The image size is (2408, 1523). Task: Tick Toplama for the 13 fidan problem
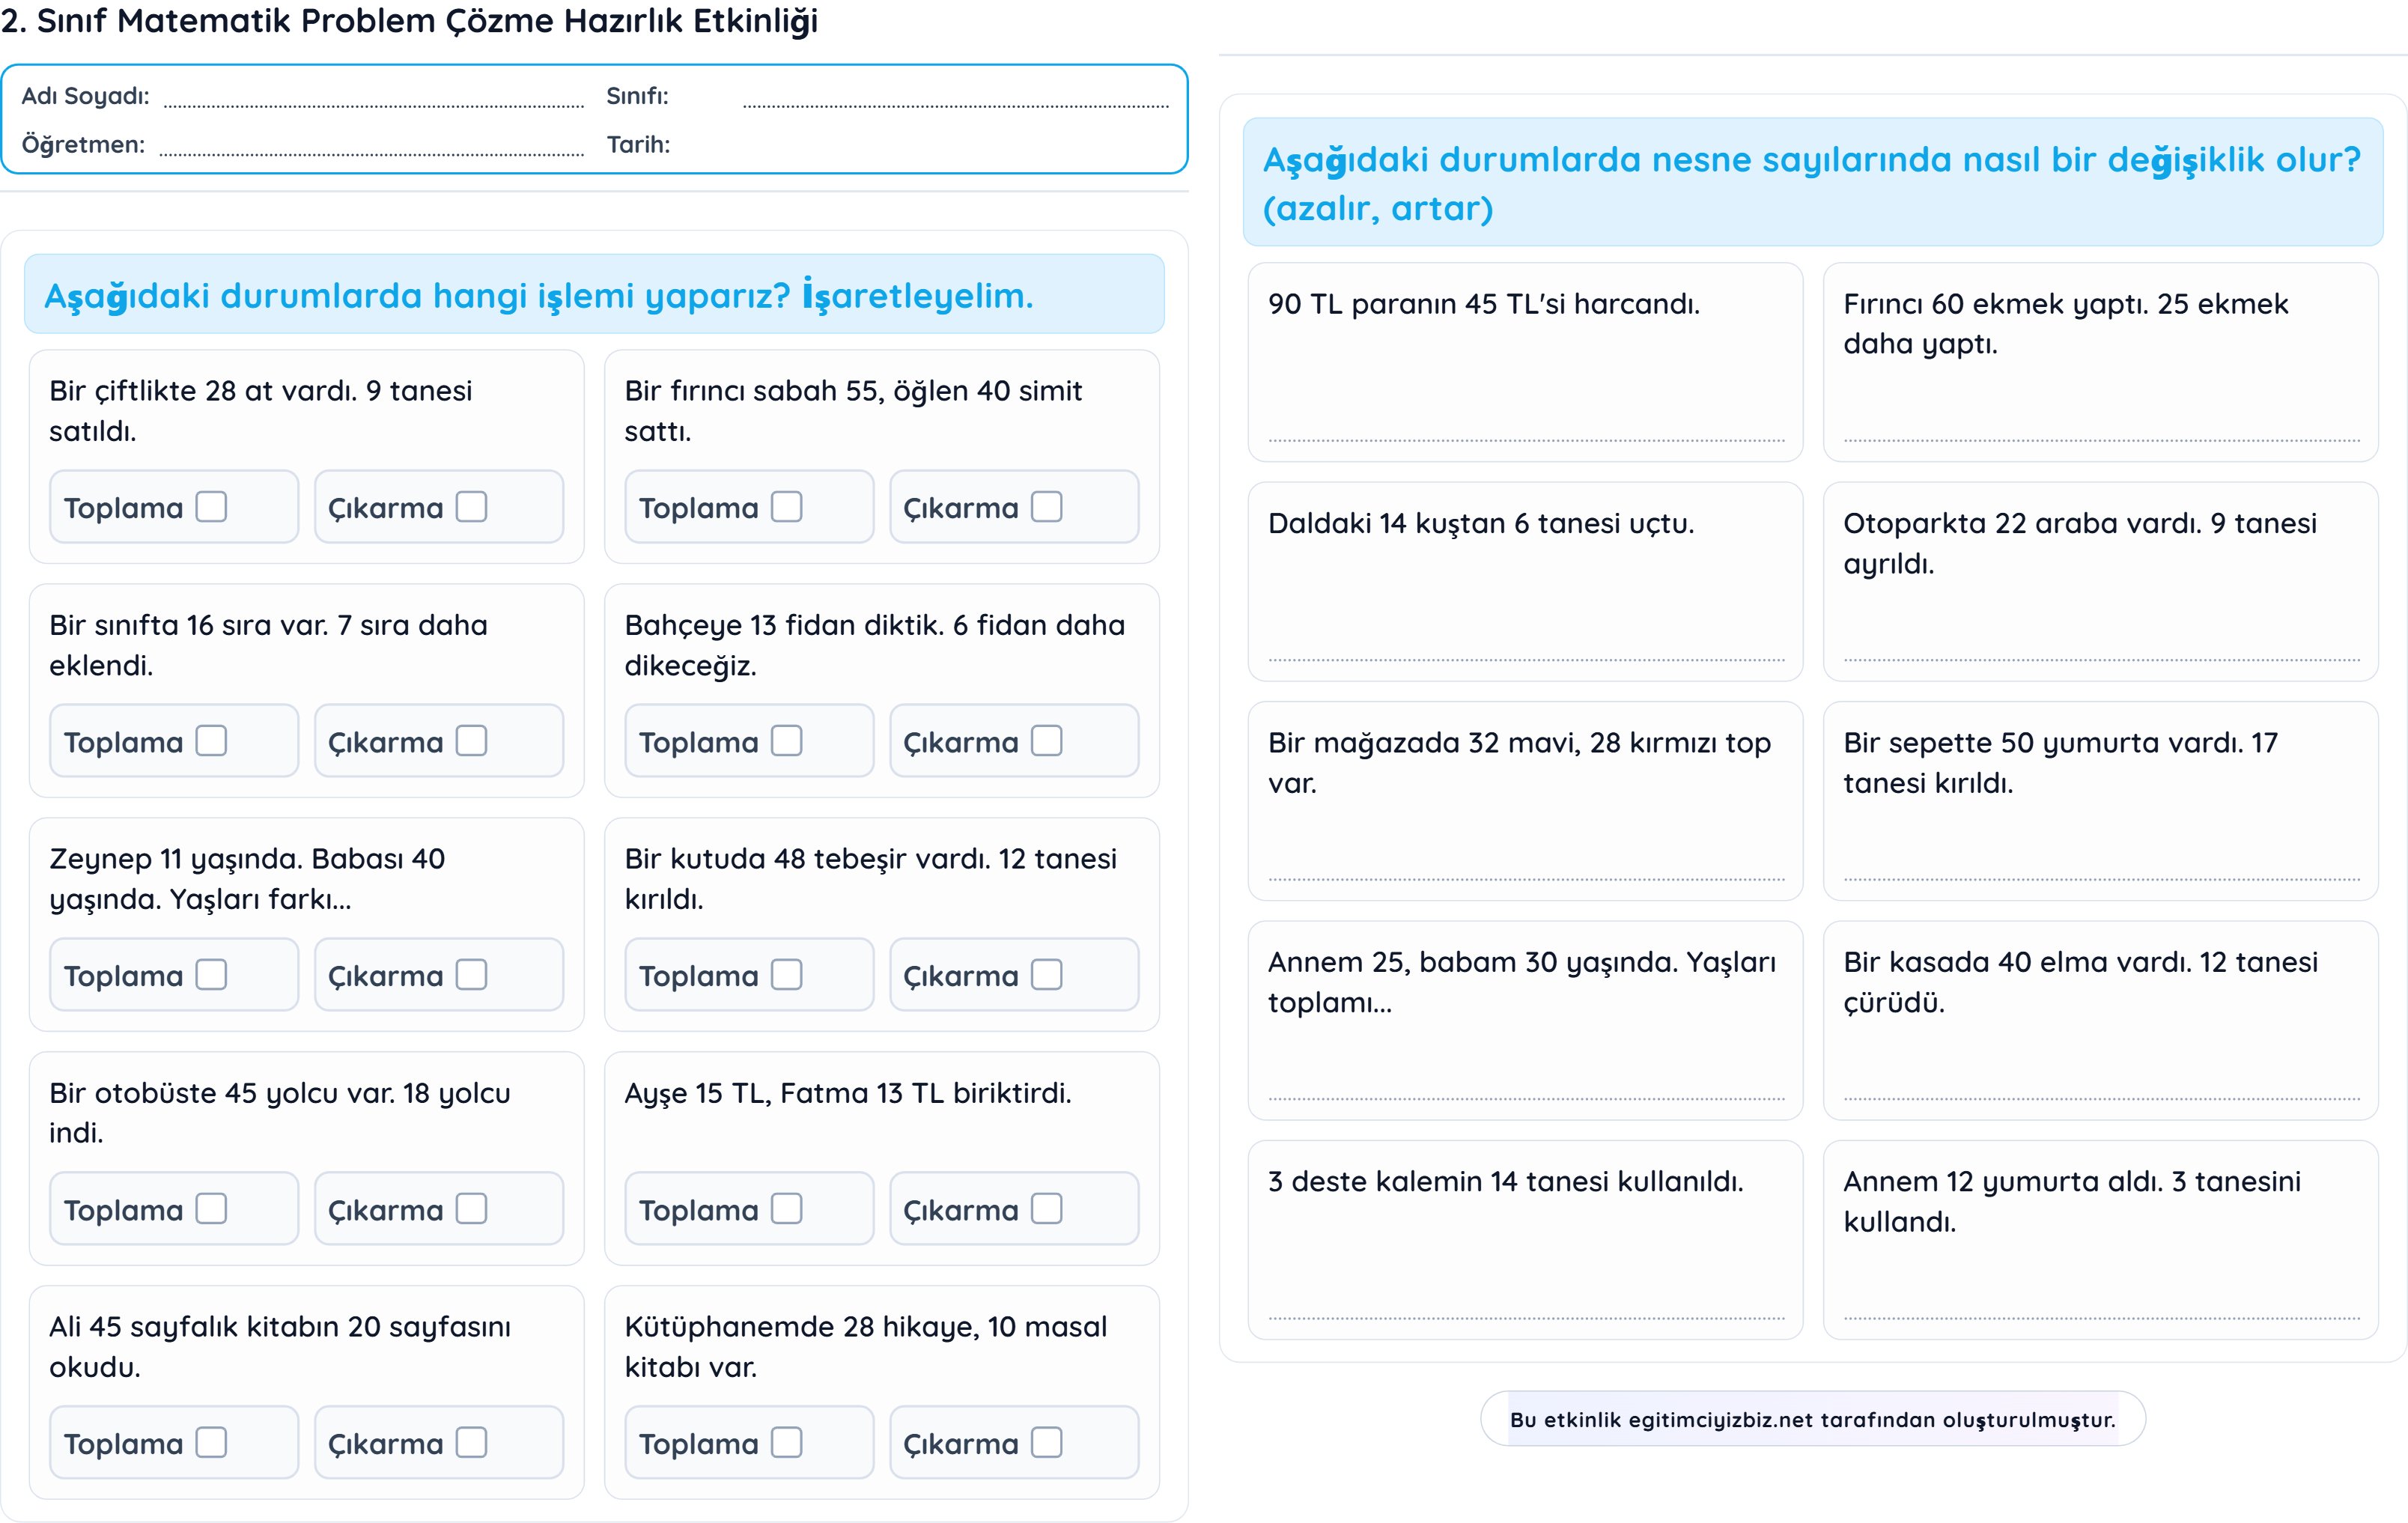[x=787, y=741]
